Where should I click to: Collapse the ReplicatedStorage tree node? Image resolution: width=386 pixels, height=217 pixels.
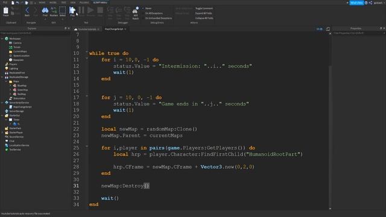(2, 77)
